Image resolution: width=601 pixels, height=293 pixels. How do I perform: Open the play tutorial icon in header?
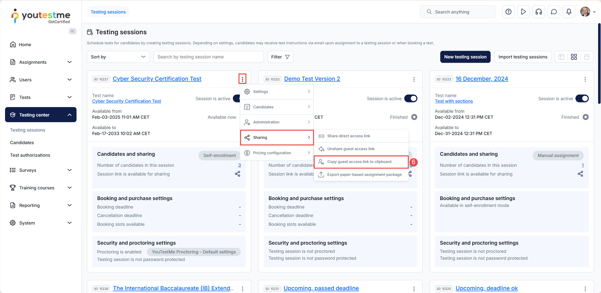click(x=523, y=12)
